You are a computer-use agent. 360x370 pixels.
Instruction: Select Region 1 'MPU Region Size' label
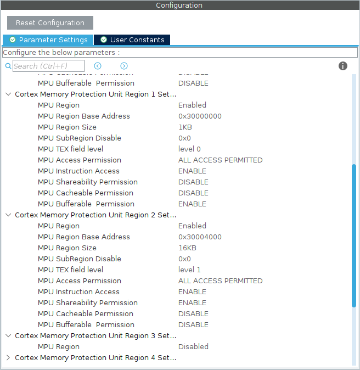pos(67,127)
